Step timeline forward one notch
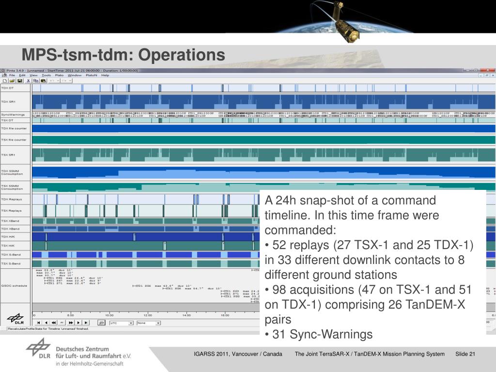This screenshot has height=372, width=496. [78, 323]
